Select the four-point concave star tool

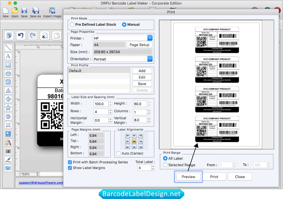click(x=8, y=125)
